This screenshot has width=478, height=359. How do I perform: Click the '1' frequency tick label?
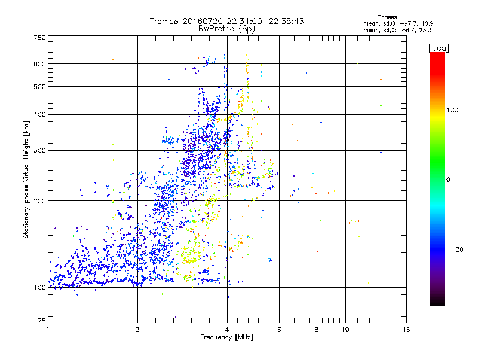coord(48,330)
